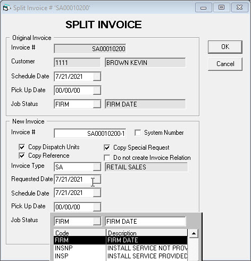This screenshot has height=261, width=251.
Task: Enable the System Number checkbox
Action: point(138,133)
